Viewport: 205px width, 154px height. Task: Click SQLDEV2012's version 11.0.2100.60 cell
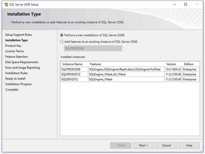tap(173, 79)
